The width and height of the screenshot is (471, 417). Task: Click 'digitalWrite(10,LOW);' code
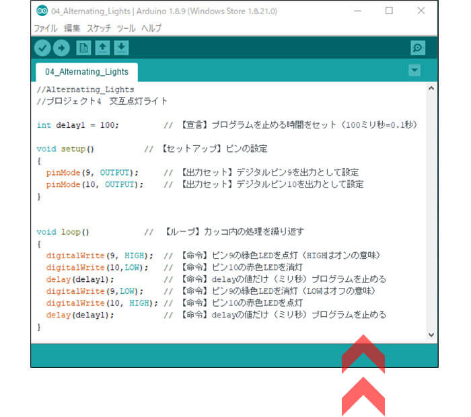click(x=97, y=268)
